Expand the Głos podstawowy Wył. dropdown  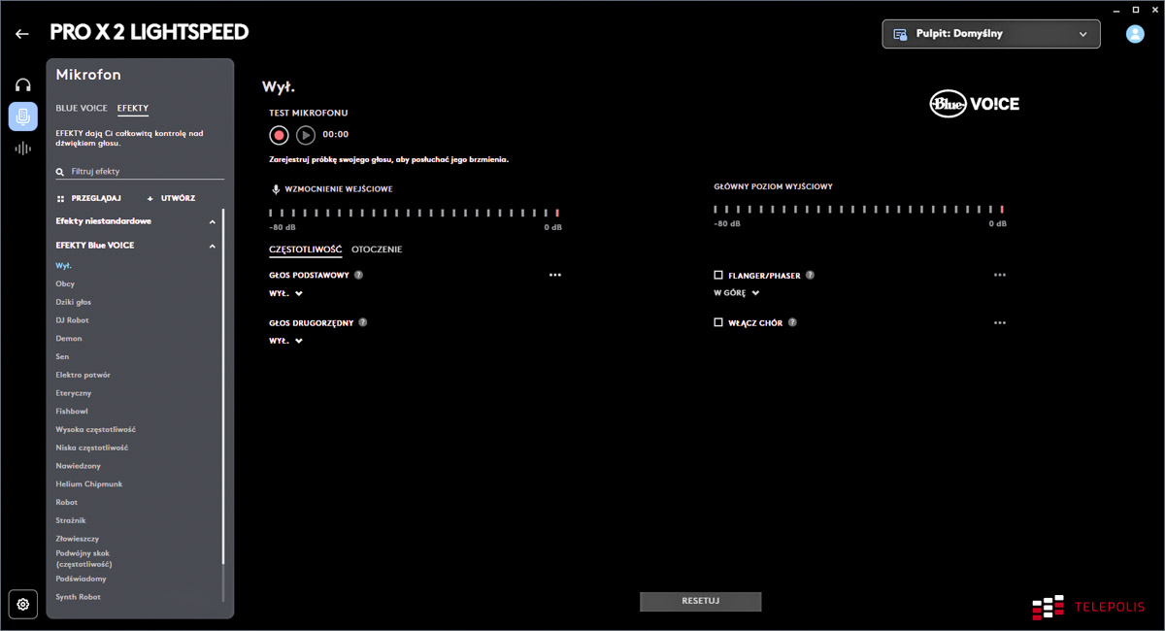pyautogui.click(x=286, y=293)
